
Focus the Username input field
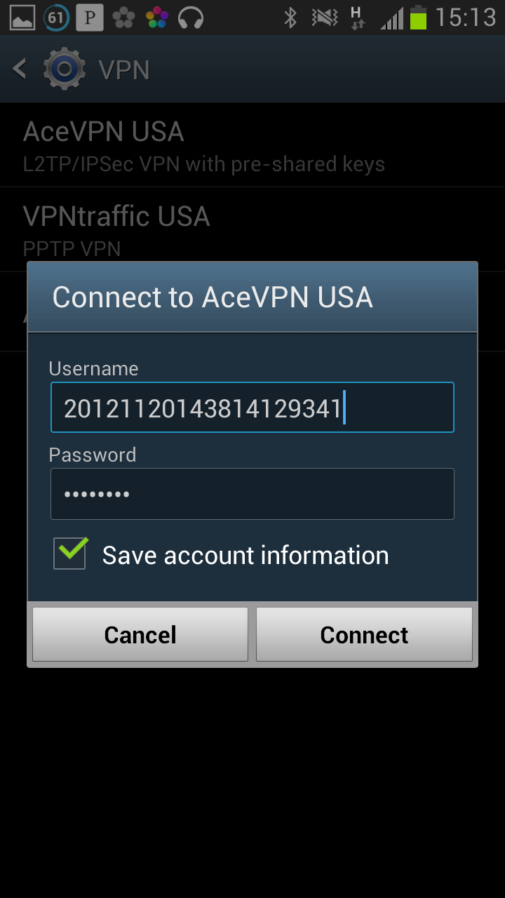click(x=252, y=407)
